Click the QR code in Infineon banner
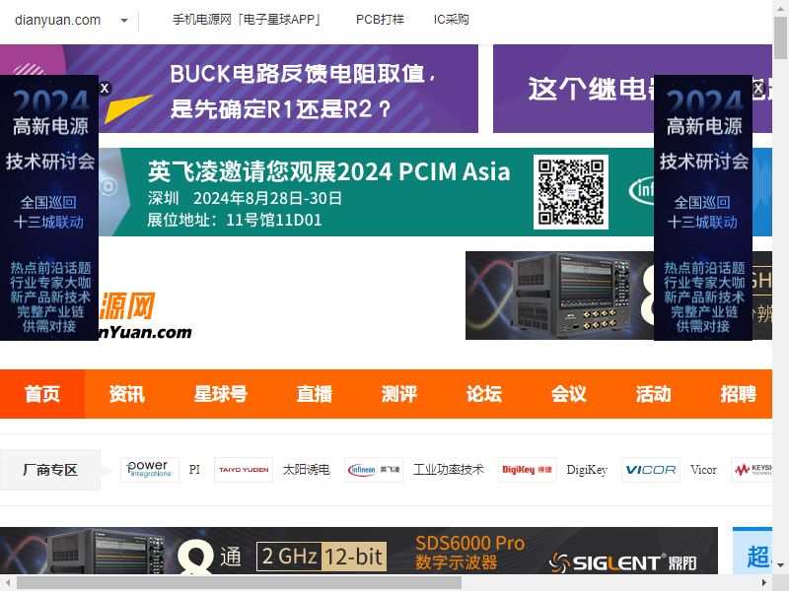Viewport: 789px width, 591px height. 571,192
